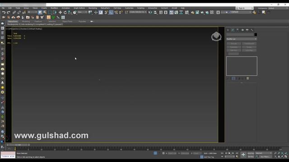Open the Selection Filter dropdown
Screen dimensions: 289x162
pyautogui.click(x=32, y=12)
